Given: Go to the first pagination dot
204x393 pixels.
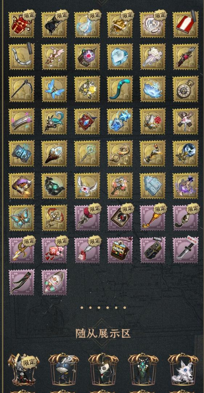Looking at the screenshot, I should coord(82,307).
